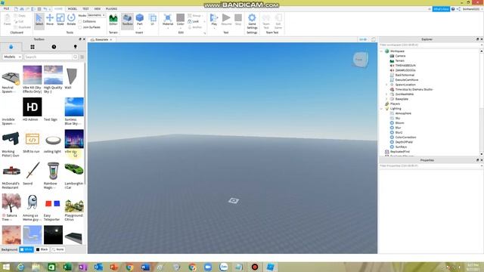The height and width of the screenshot is (272, 484).
Task: Open the Part dropdown arrow
Action: [139, 29]
